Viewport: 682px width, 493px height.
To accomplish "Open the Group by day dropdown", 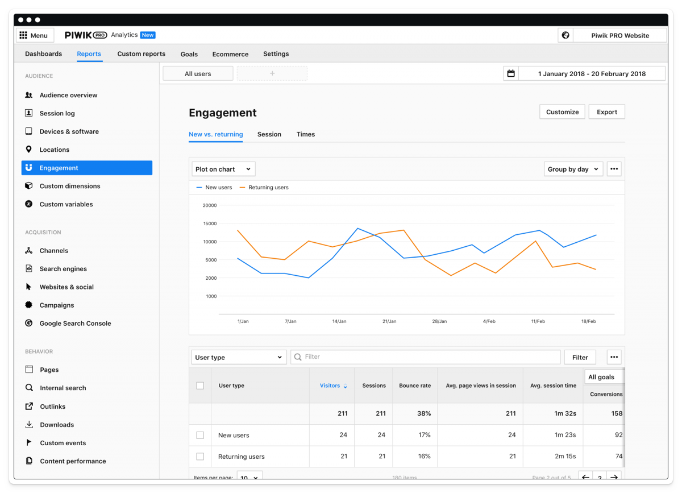I will click(x=573, y=169).
